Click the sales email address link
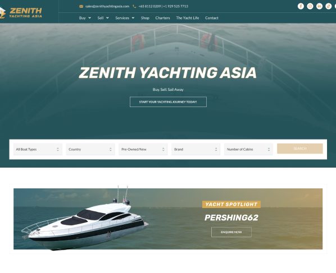The width and height of the screenshot is (336, 273). tap(107, 6)
